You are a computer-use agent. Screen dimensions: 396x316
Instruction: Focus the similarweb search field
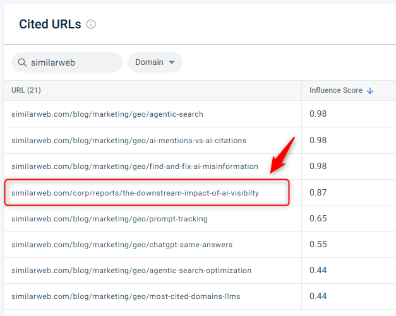pyautogui.click(x=67, y=62)
